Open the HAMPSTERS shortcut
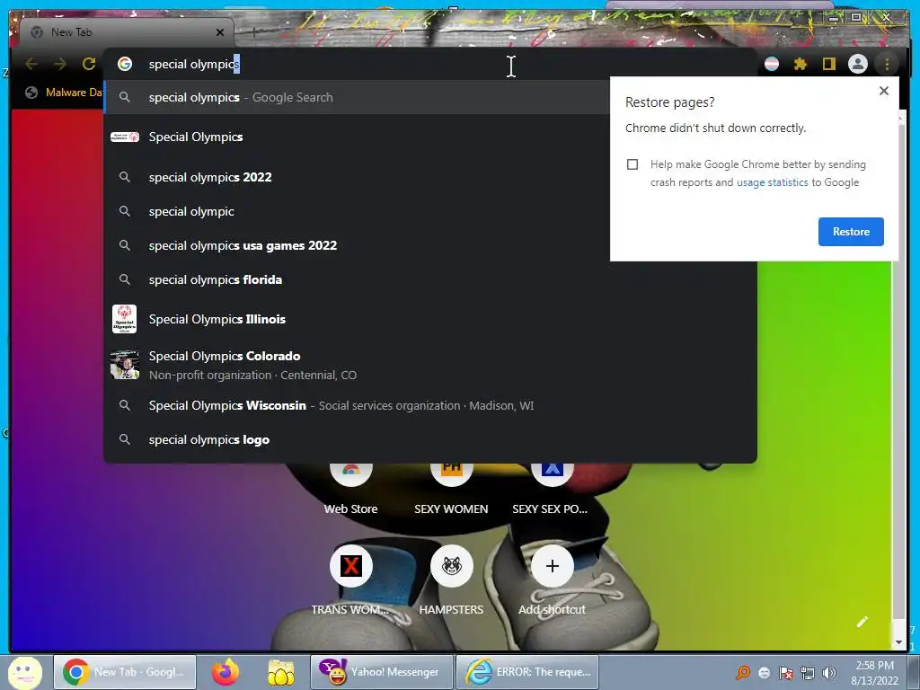 click(x=451, y=579)
